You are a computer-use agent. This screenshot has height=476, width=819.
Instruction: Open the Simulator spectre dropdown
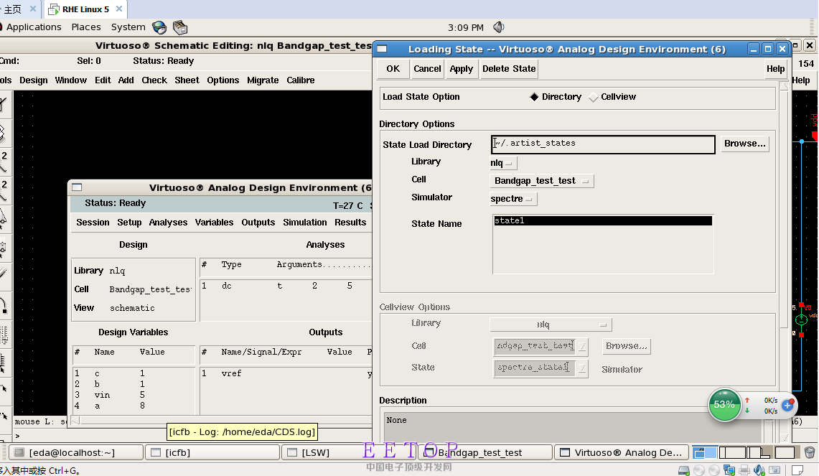pos(513,199)
